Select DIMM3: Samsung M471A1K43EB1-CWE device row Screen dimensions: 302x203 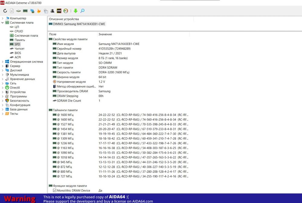77,24
